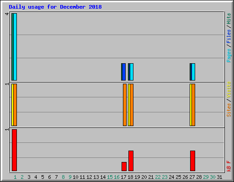Click the cyan Pages bar for day 1
The height and width of the screenshot is (182, 234).
coord(15,47)
